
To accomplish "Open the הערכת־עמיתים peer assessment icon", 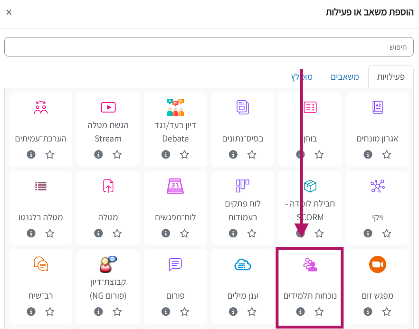I will [x=41, y=107].
